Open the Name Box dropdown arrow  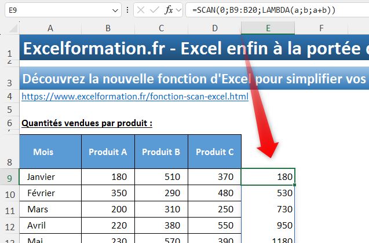[x=115, y=10]
